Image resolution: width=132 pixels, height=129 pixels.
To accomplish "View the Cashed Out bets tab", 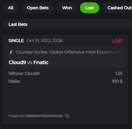I will pos(118,8).
